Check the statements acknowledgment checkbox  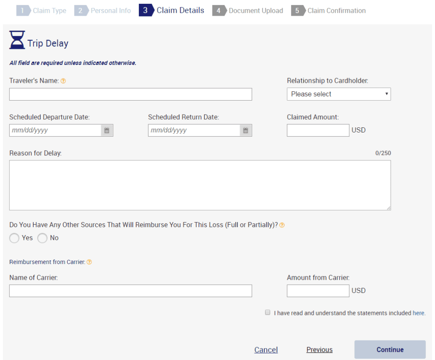268,312
